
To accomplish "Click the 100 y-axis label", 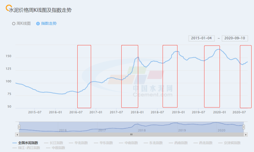I will click(9, 81).
